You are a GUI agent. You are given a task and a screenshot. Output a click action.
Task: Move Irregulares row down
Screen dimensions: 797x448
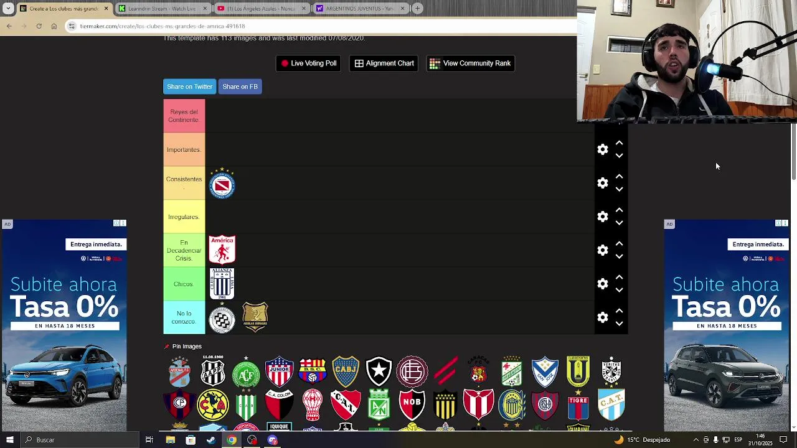[x=619, y=223]
